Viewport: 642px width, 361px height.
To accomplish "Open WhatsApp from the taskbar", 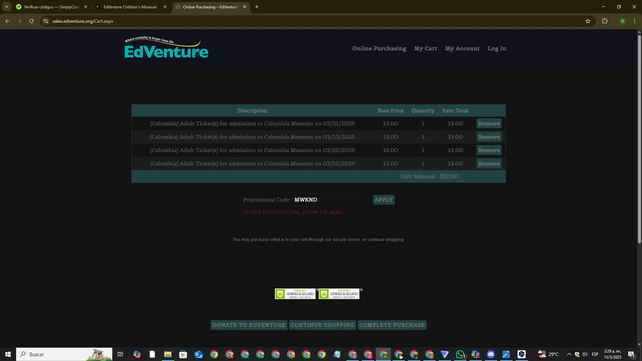I will coord(460,354).
